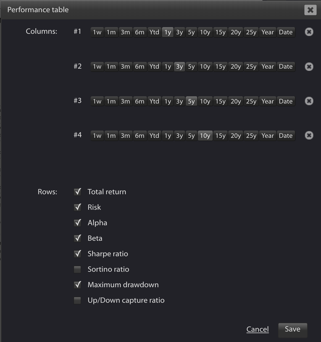This screenshot has height=342, width=321.
Task: Pick 15y for column #4
Action: tap(220, 135)
